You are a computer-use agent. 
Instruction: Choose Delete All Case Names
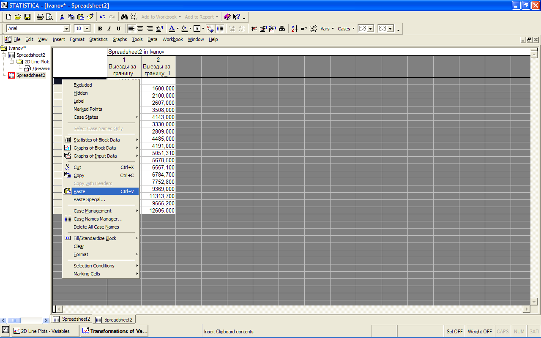pos(101,227)
